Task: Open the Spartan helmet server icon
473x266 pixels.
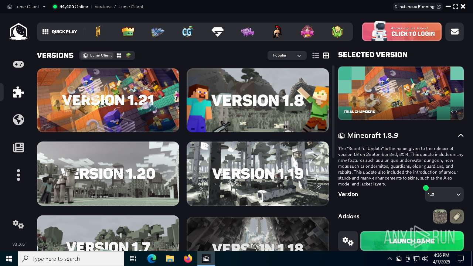Action: [278, 32]
